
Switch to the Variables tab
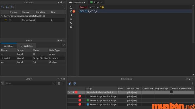(9, 46)
